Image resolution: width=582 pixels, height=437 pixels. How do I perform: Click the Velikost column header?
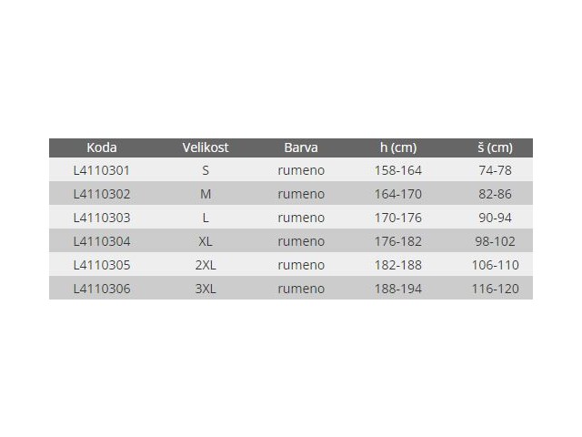point(206,147)
